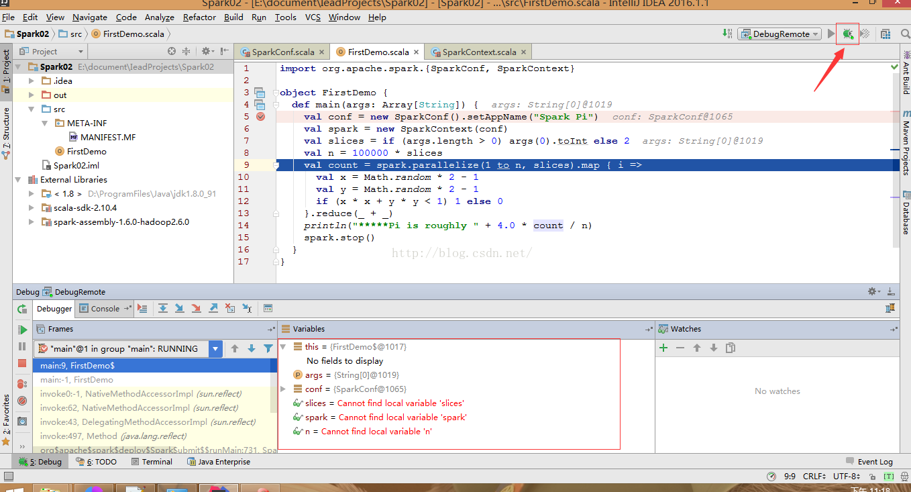
Task: Click Collapse All icon in Project panel
Action: pyautogui.click(x=186, y=51)
